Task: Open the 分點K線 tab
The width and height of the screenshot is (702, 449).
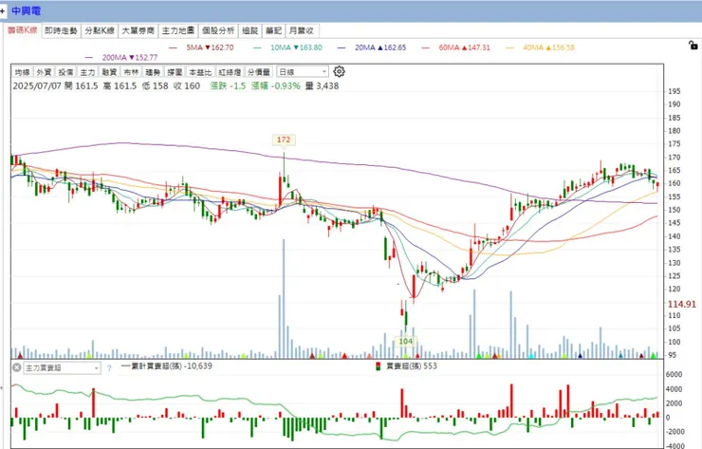Action: [x=100, y=30]
